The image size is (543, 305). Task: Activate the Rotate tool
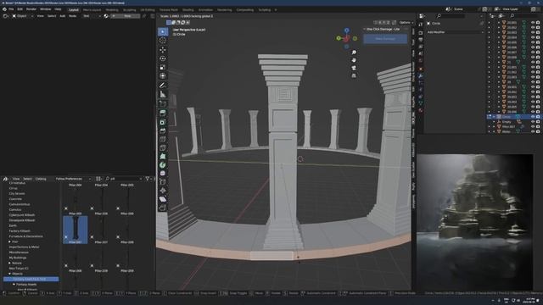[x=163, y=58]
